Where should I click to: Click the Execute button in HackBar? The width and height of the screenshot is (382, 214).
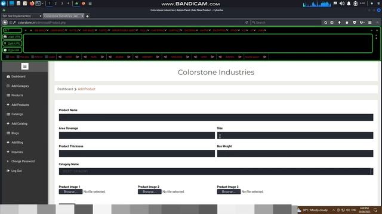12,50
